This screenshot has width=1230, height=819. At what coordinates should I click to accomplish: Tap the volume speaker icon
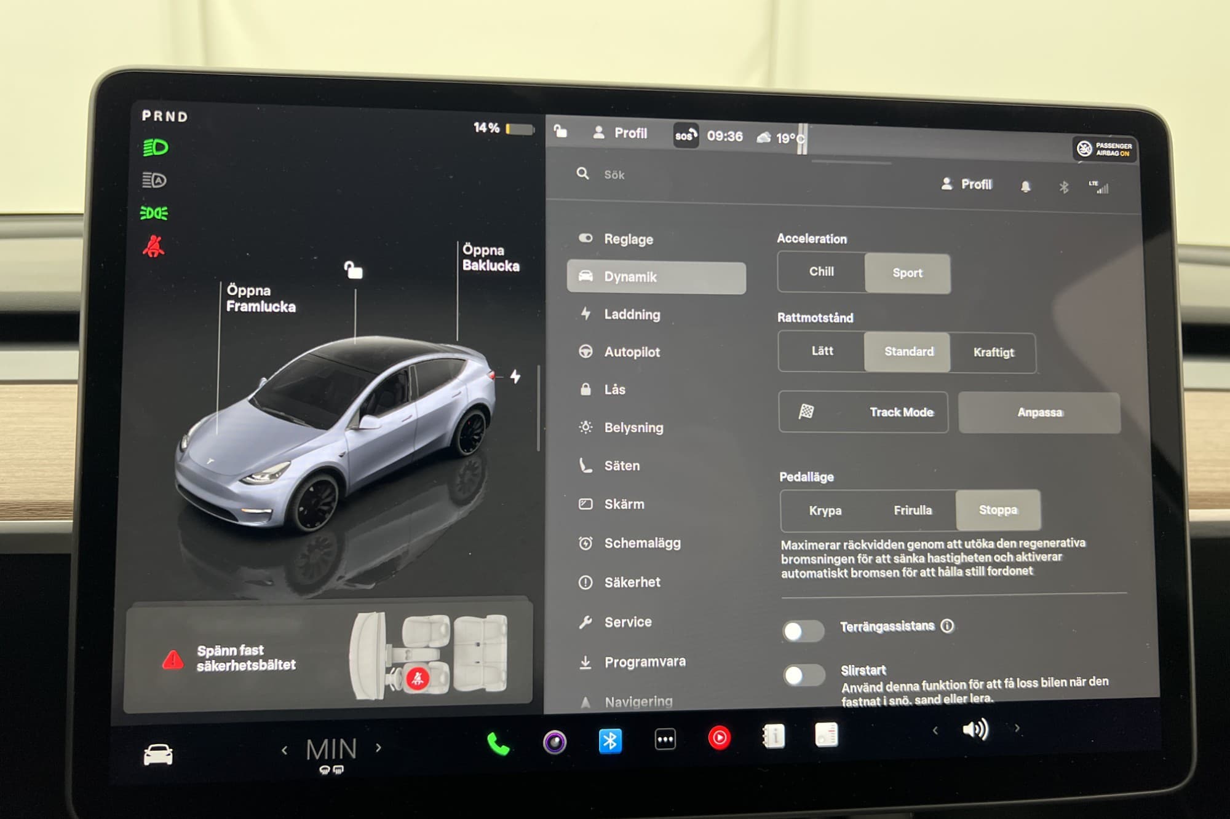(975, 729)
